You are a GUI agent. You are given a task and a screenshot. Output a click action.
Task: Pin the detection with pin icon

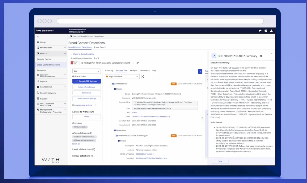click(x=138, y=63)
